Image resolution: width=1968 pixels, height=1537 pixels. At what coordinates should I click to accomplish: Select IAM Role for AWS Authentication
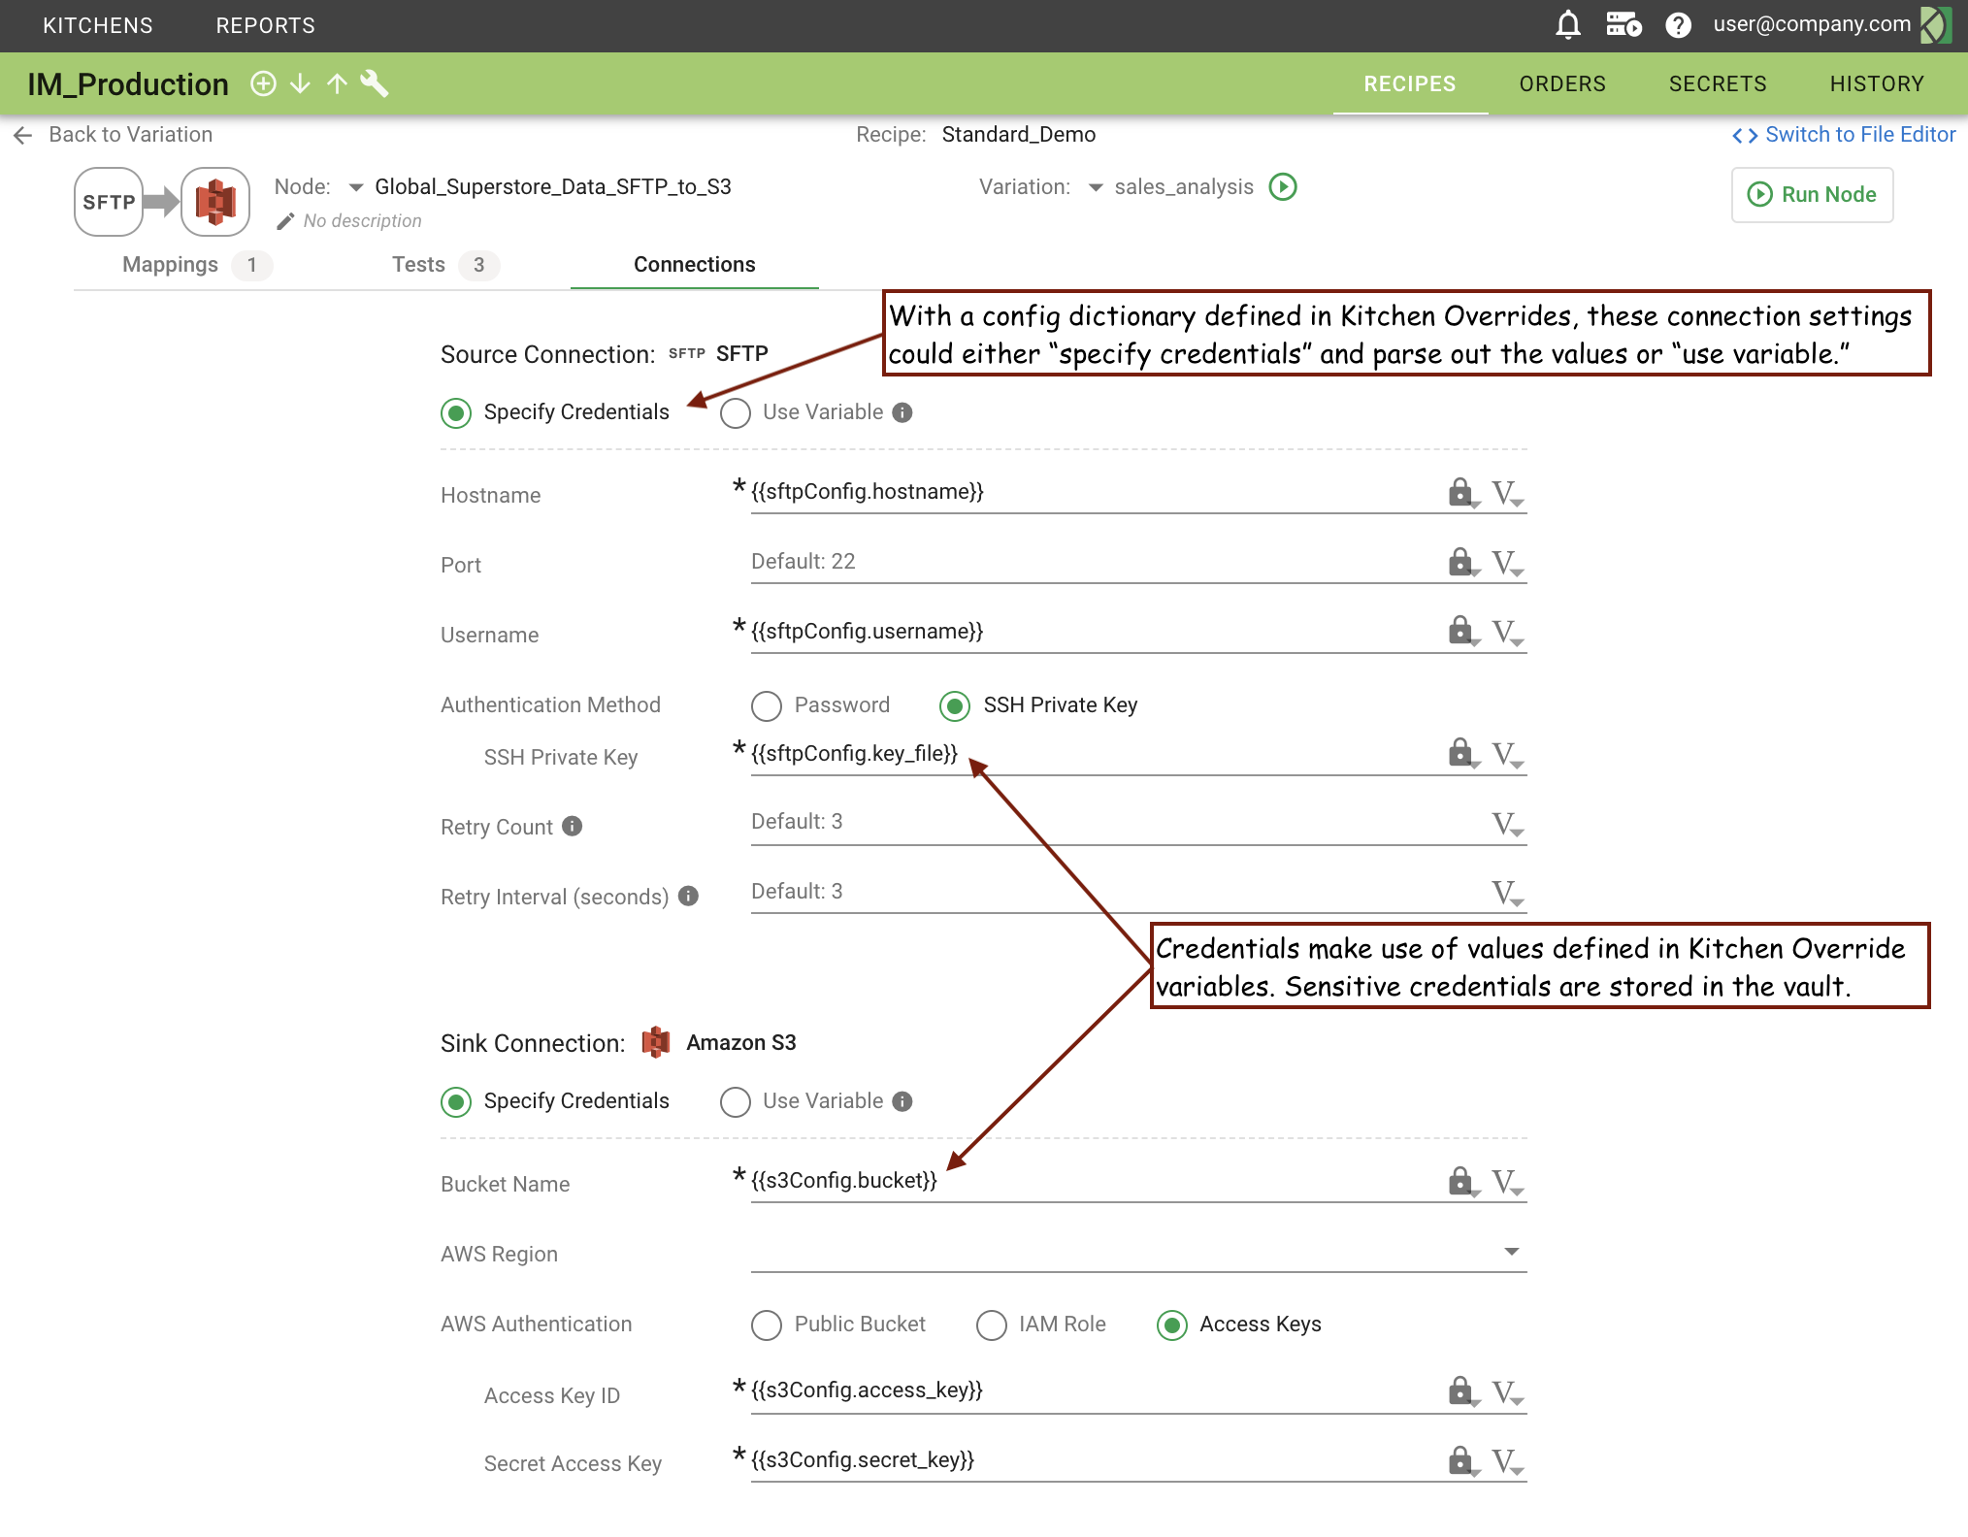pos(991,1324)
